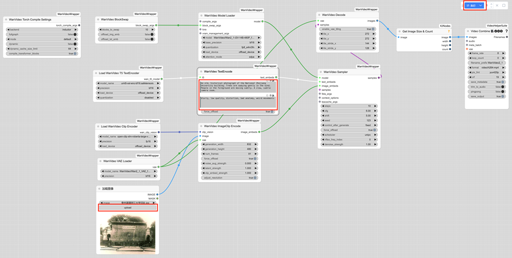Click the Filenames output socket on Video Combine
512x258 pixels.
pos(507,37)
